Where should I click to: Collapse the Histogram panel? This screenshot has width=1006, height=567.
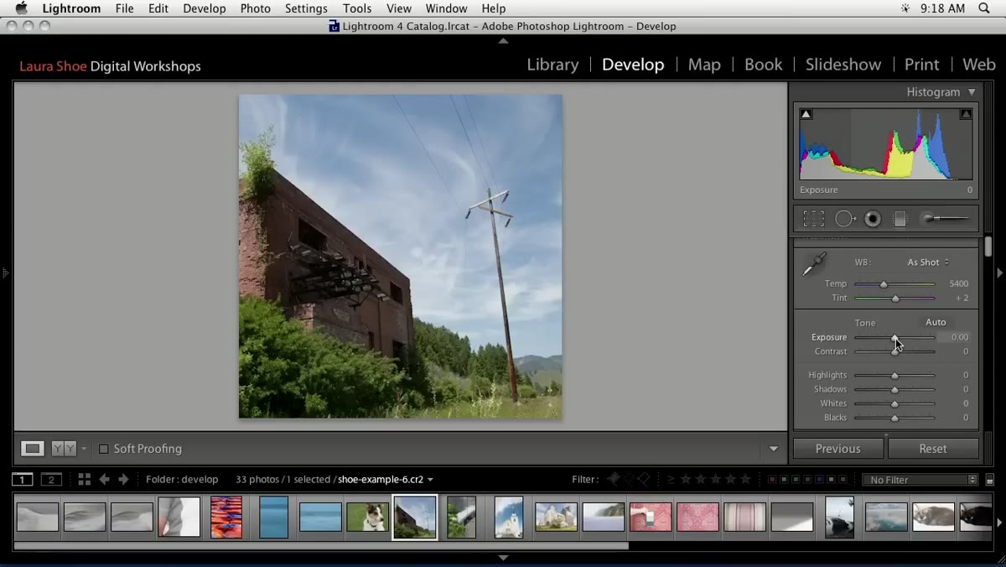pos(972,92)
